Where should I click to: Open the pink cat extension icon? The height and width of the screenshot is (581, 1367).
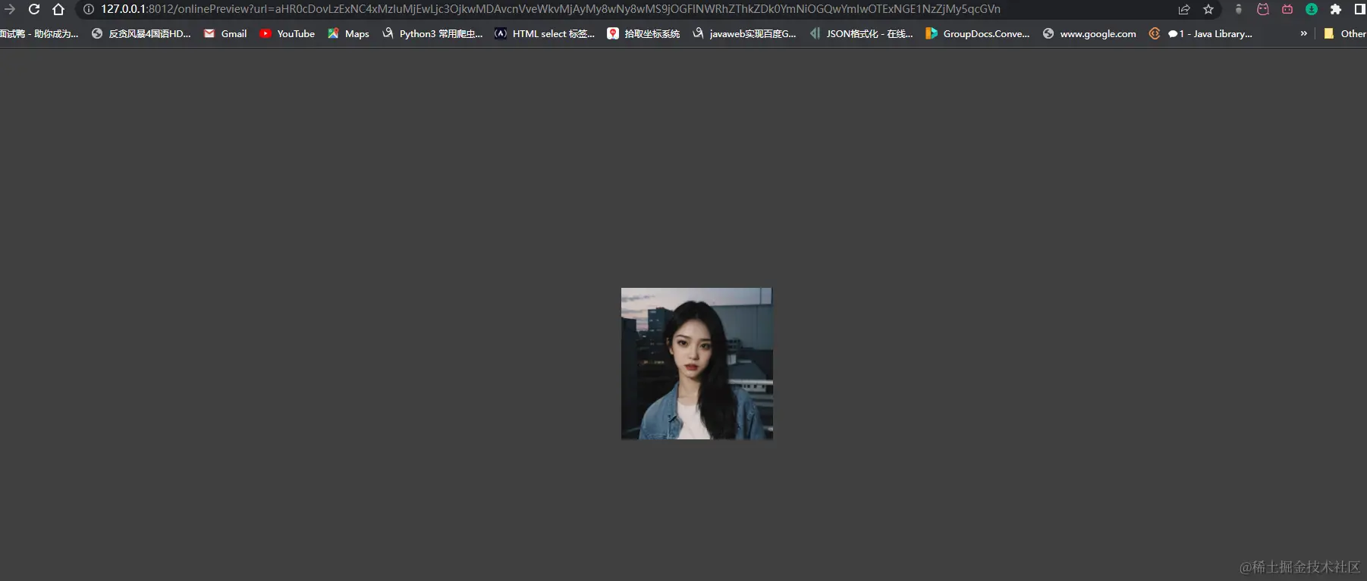(1263, 9)
